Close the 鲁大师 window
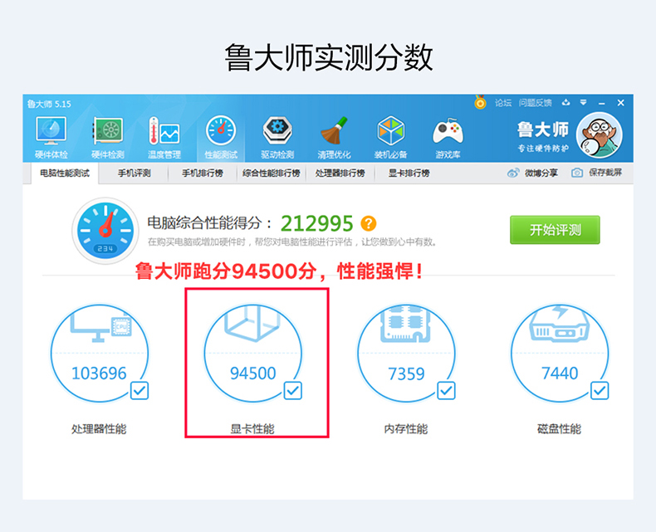 pyautogui.click(x=621, y=102)
